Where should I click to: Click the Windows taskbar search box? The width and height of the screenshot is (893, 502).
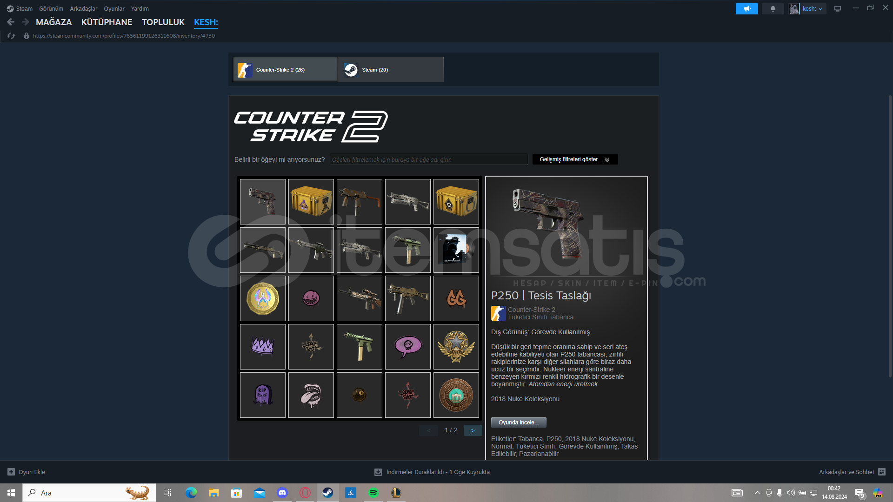[89, 493]
